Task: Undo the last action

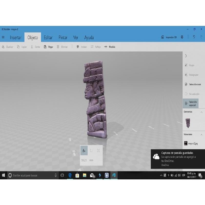Action: [x=194, y=37]
